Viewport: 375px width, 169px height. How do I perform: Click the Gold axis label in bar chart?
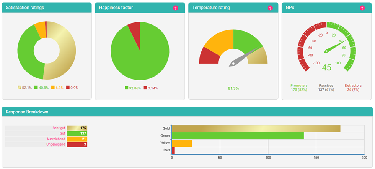coord(166,129)
